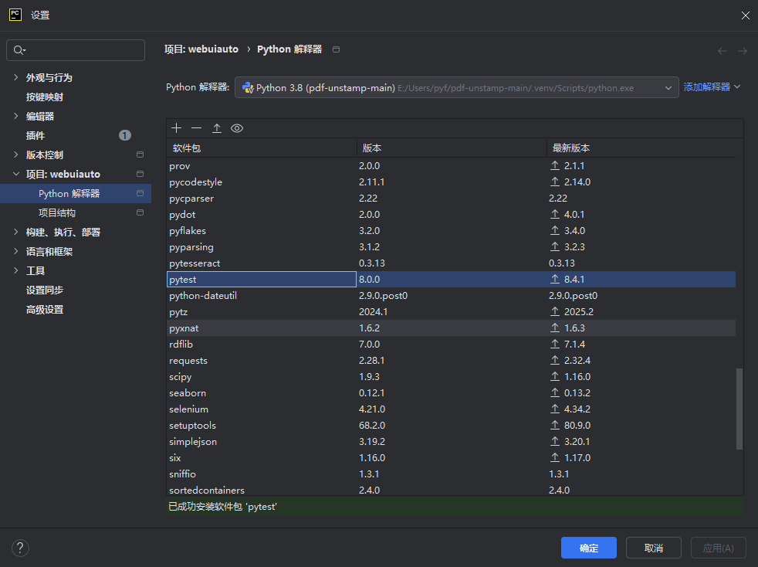Click the 应用(A) button

[718, 548]
